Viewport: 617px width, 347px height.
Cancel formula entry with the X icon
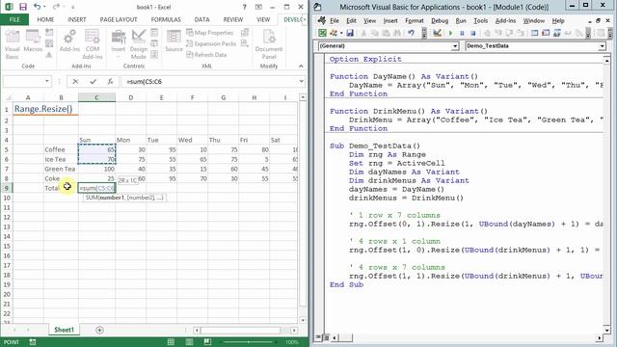coord(75,81)
